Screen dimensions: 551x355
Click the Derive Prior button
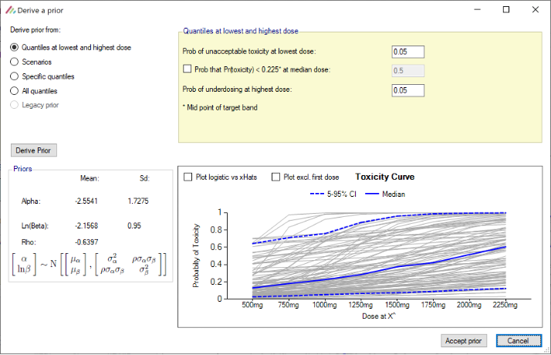click(x=34, y=150)
